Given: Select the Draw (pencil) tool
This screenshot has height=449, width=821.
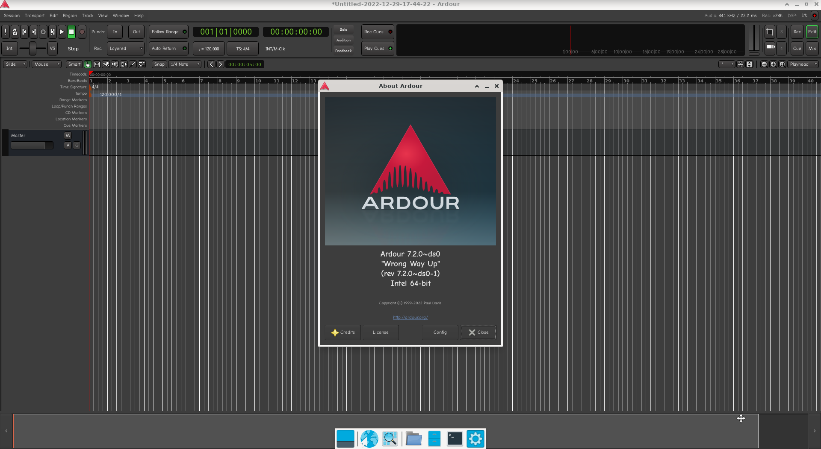Looking at the screenshot, I should pyautogui.click(x=133, y=64).
